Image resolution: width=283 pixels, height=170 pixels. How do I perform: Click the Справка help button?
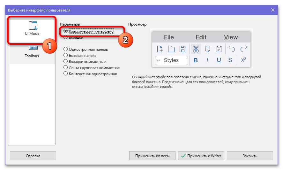coord(33,156)
